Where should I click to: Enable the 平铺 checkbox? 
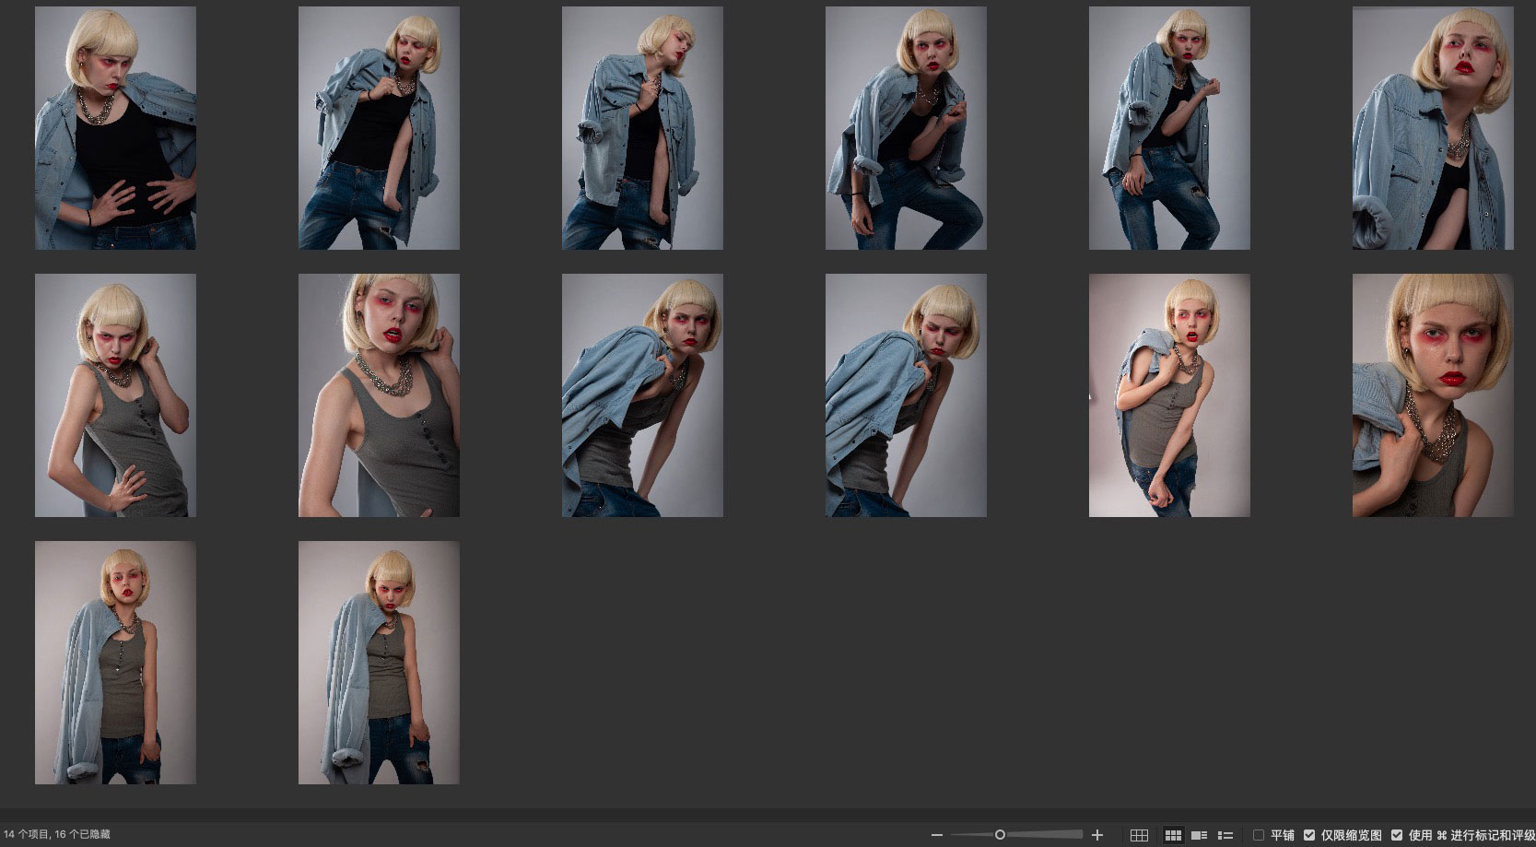tap(1259, 835)
